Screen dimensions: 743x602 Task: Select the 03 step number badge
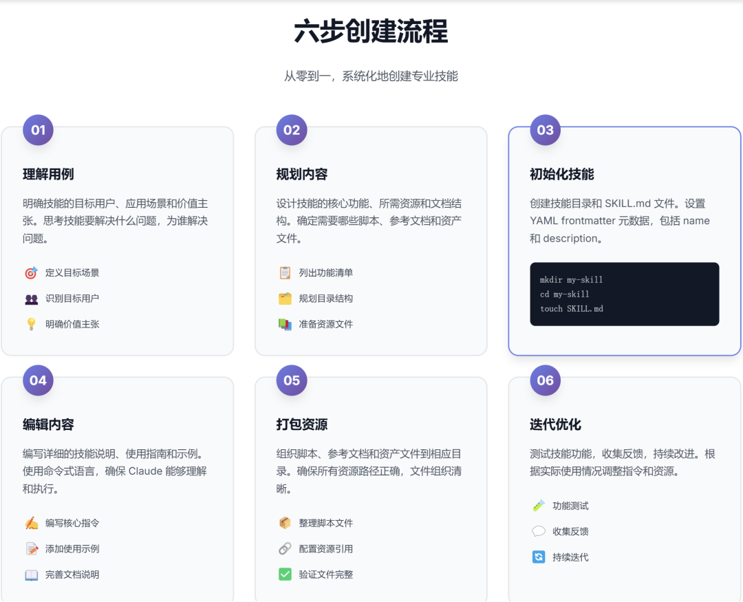[545, 130]
